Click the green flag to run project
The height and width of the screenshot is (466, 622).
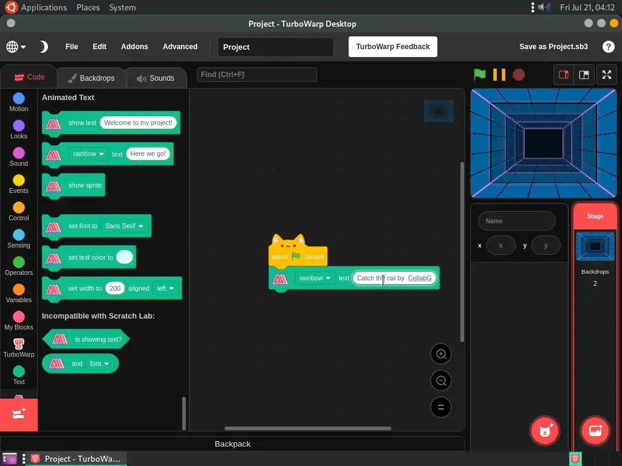pyautogui.click(x=480, y=75)
